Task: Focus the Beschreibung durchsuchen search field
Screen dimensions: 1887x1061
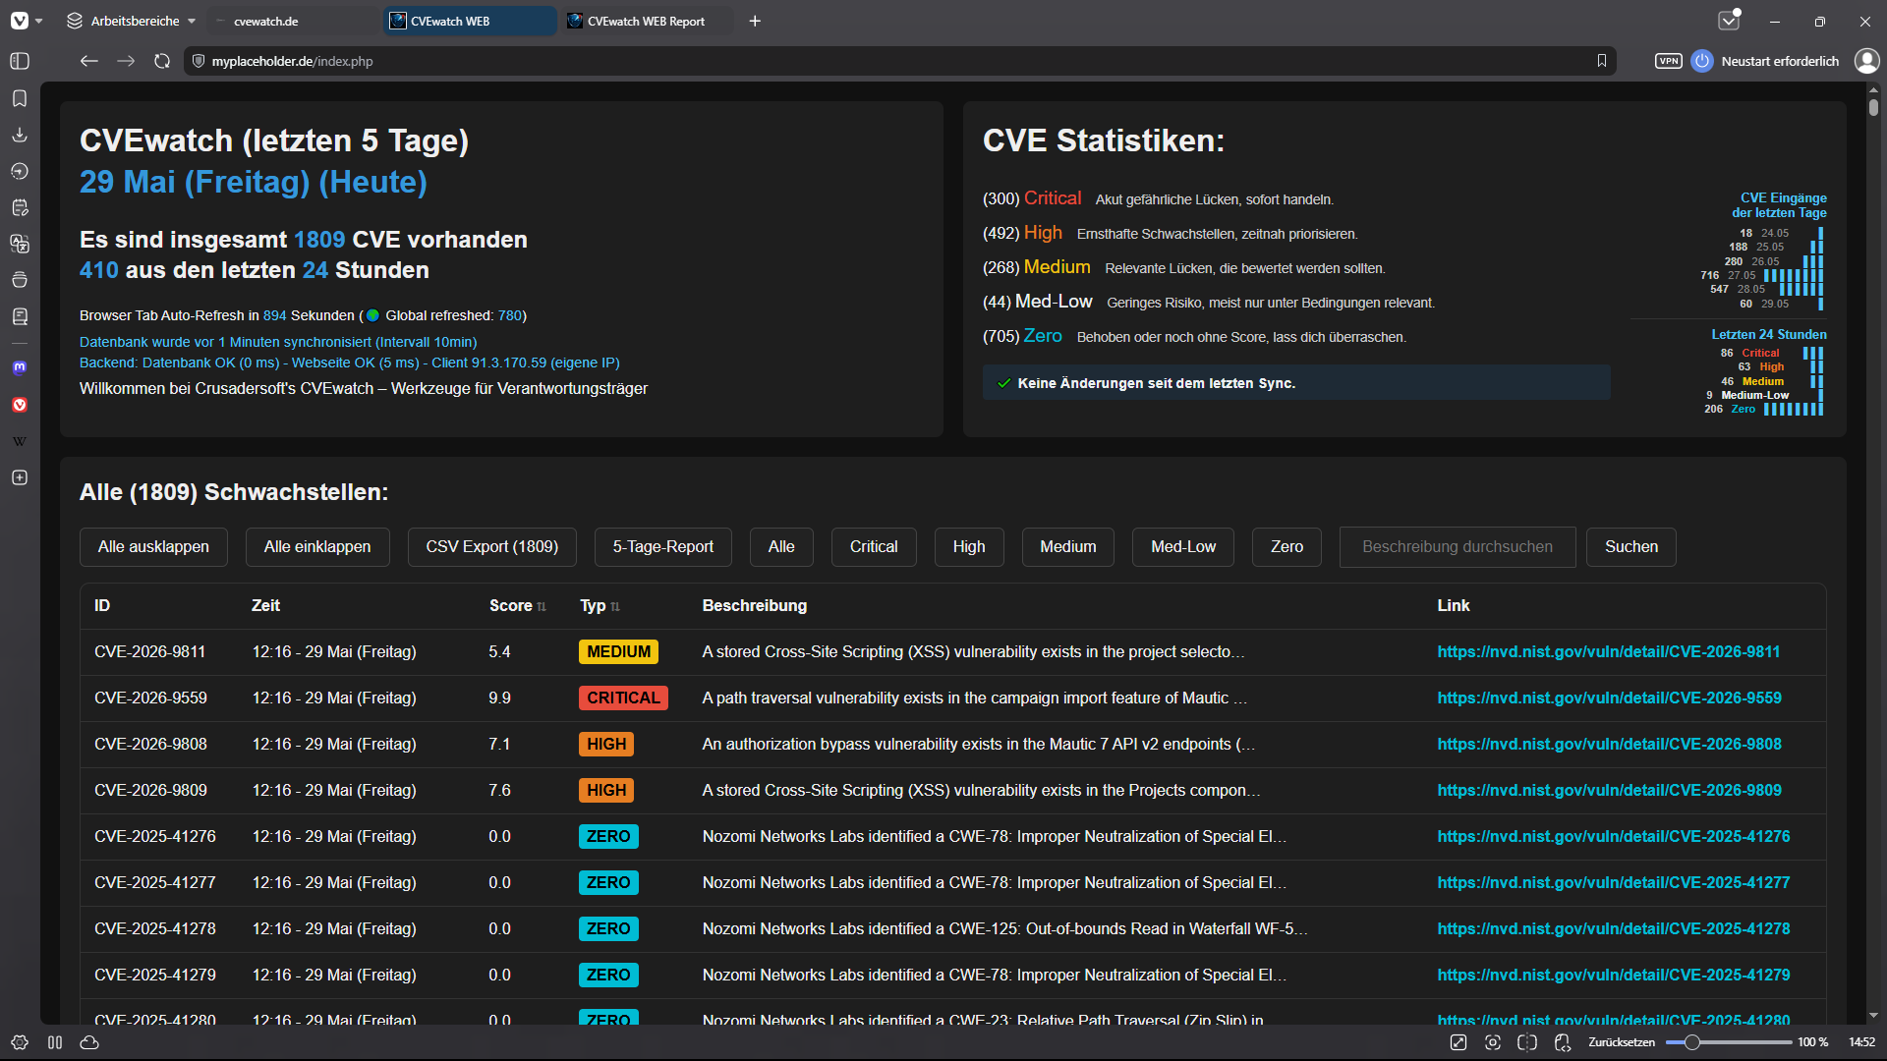Action: (x=1458, y=547)
